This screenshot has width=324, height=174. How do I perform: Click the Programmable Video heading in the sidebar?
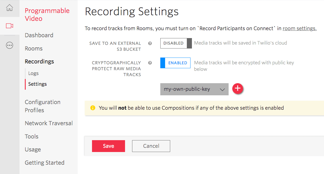(47, 14)
